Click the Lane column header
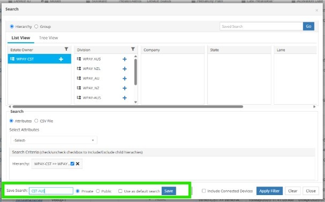This screenshot has height=202, width=325. tap(296, 50)
